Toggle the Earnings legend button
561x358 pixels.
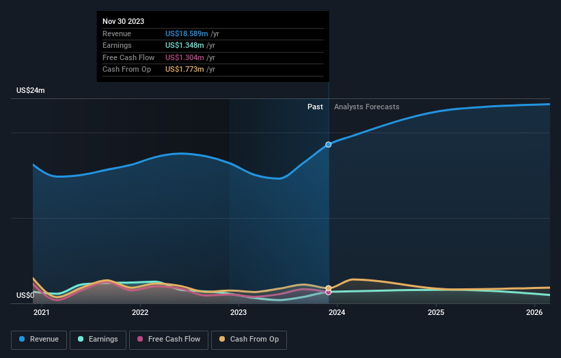click(98, 340)
